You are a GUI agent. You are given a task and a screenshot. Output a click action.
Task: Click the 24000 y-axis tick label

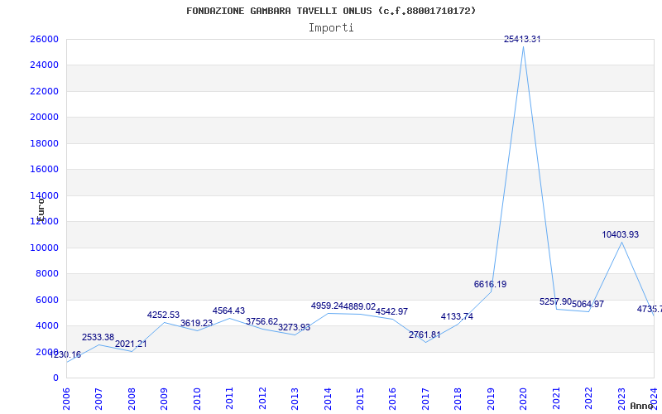[x=44, y=65]
